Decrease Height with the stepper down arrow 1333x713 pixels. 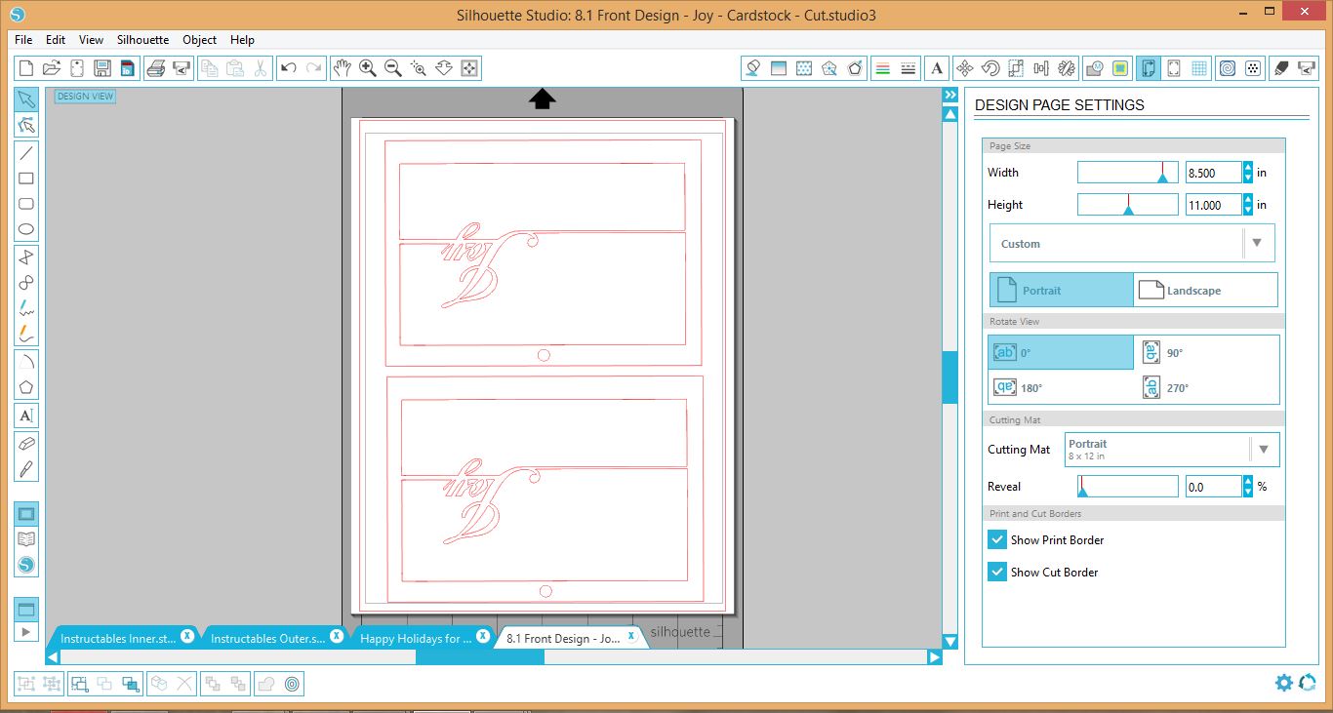(x=1248, y=210)
